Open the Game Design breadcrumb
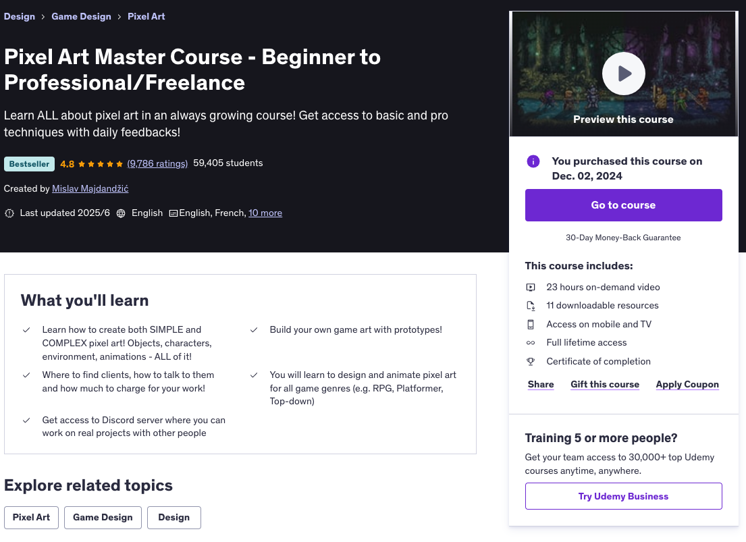Screen dimensions: 746x542 point(82,16)
